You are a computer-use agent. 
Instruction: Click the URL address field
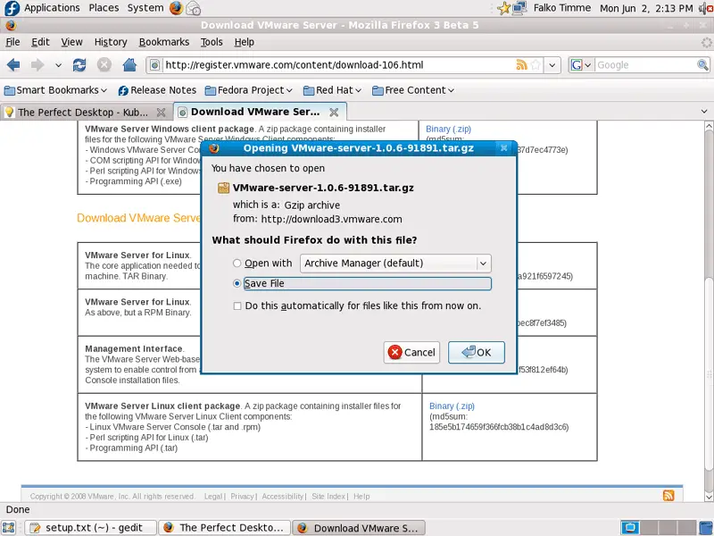(x=339, y=64)
